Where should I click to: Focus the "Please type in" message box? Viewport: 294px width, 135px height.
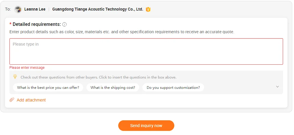[146, 51]
